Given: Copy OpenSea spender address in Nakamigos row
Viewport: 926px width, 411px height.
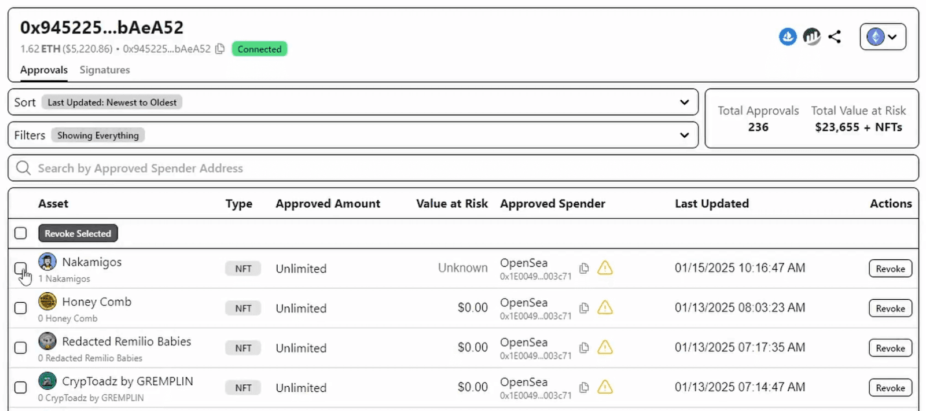Looking at the screenshot, I should pyautogui.click(x=584, y=268).
